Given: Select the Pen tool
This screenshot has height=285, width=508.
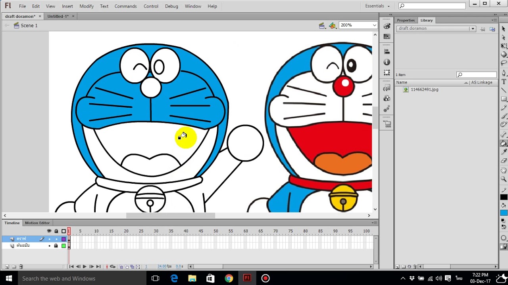Looking at the screenshot, I should (504, 73).
